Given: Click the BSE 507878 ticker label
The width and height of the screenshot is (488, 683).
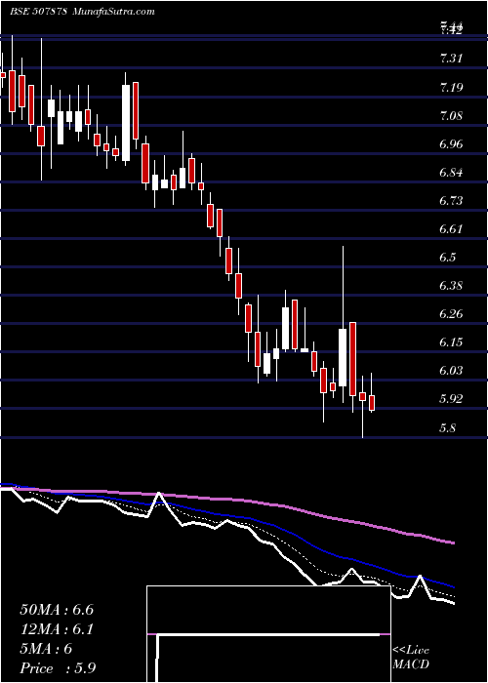Looking at the screenshot, I should point(38,12).
